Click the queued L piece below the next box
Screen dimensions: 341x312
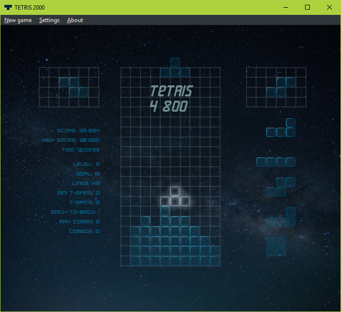pos(281,127)
